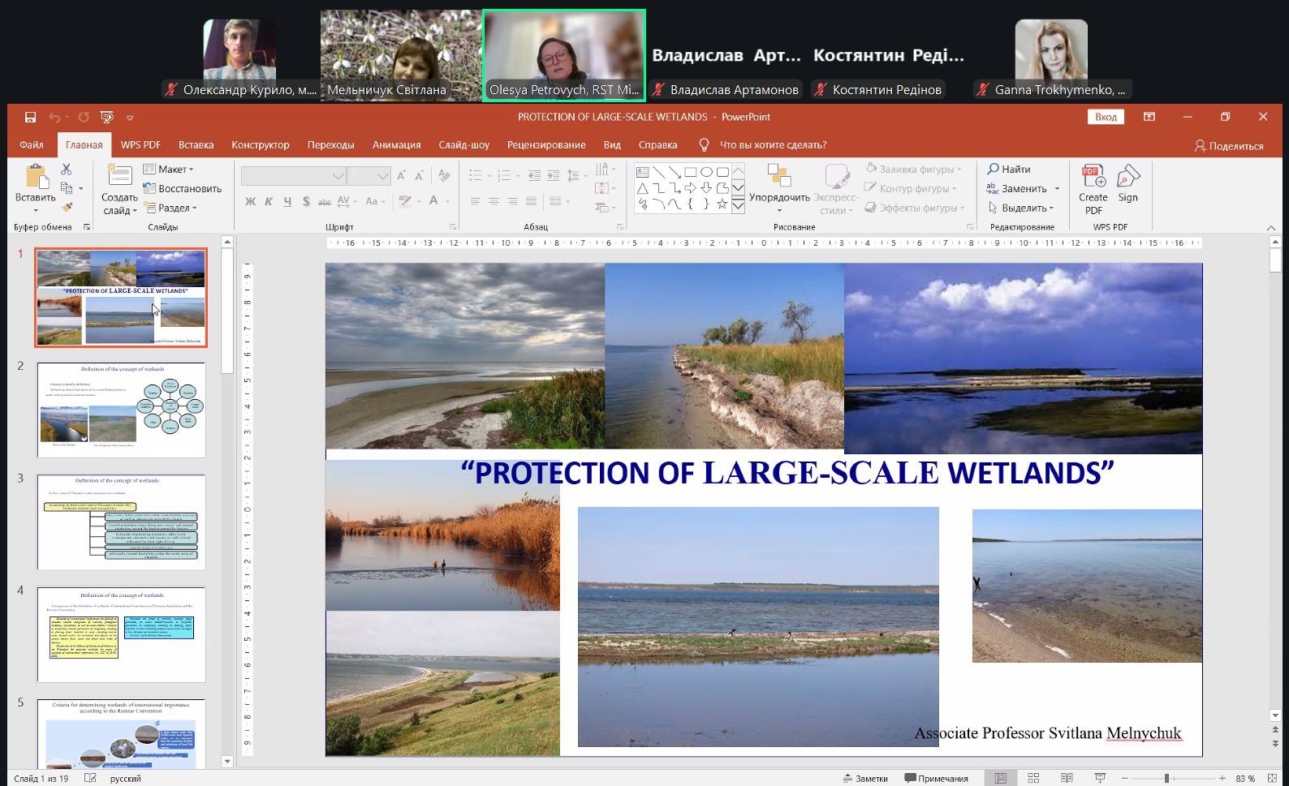
Task: Click the Поделиться share button
Action: click(1228, 146)
